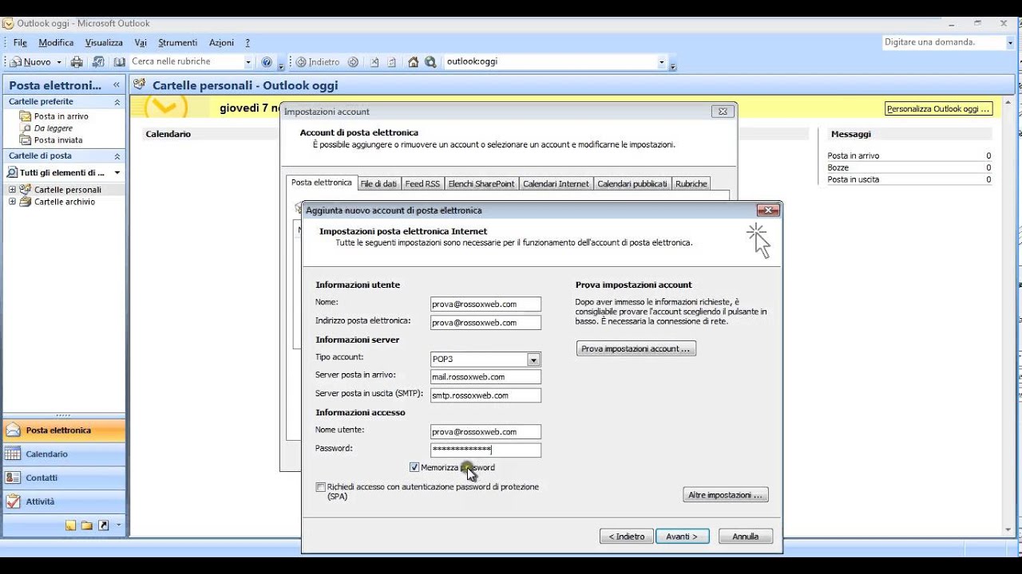The image size is (1022, 574).
Task: Open the Visualizza menu
Action: tap(104, 43)
